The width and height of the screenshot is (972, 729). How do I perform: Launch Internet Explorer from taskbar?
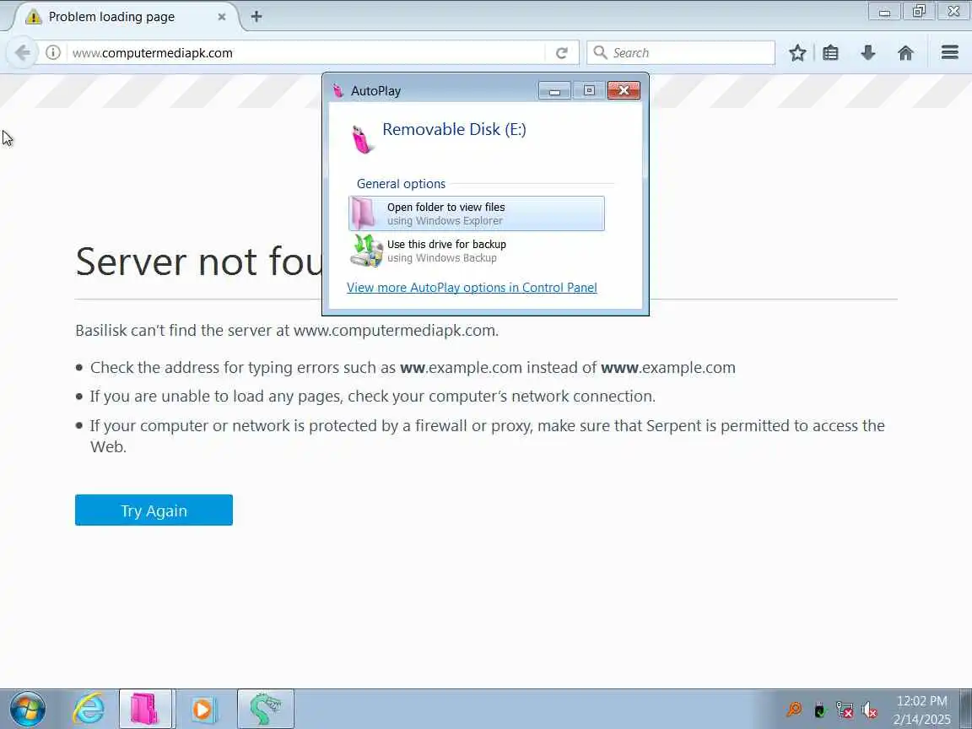[89, 709]
